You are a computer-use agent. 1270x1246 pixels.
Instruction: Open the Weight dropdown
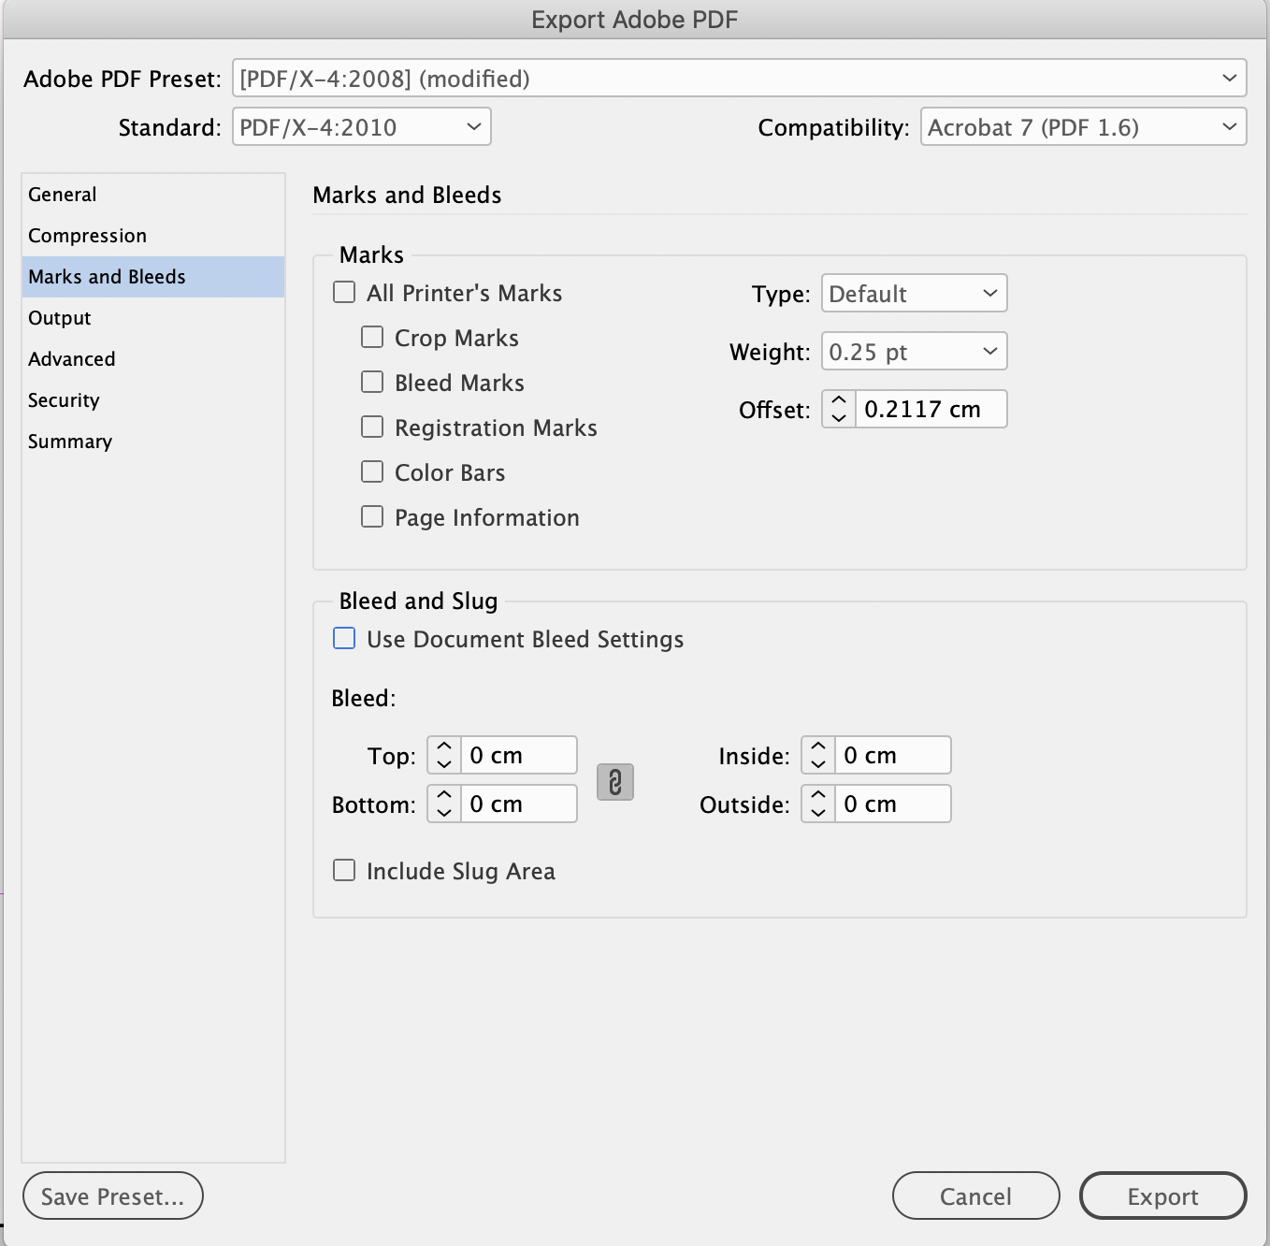pyautogui.click(x=913, y=351)
